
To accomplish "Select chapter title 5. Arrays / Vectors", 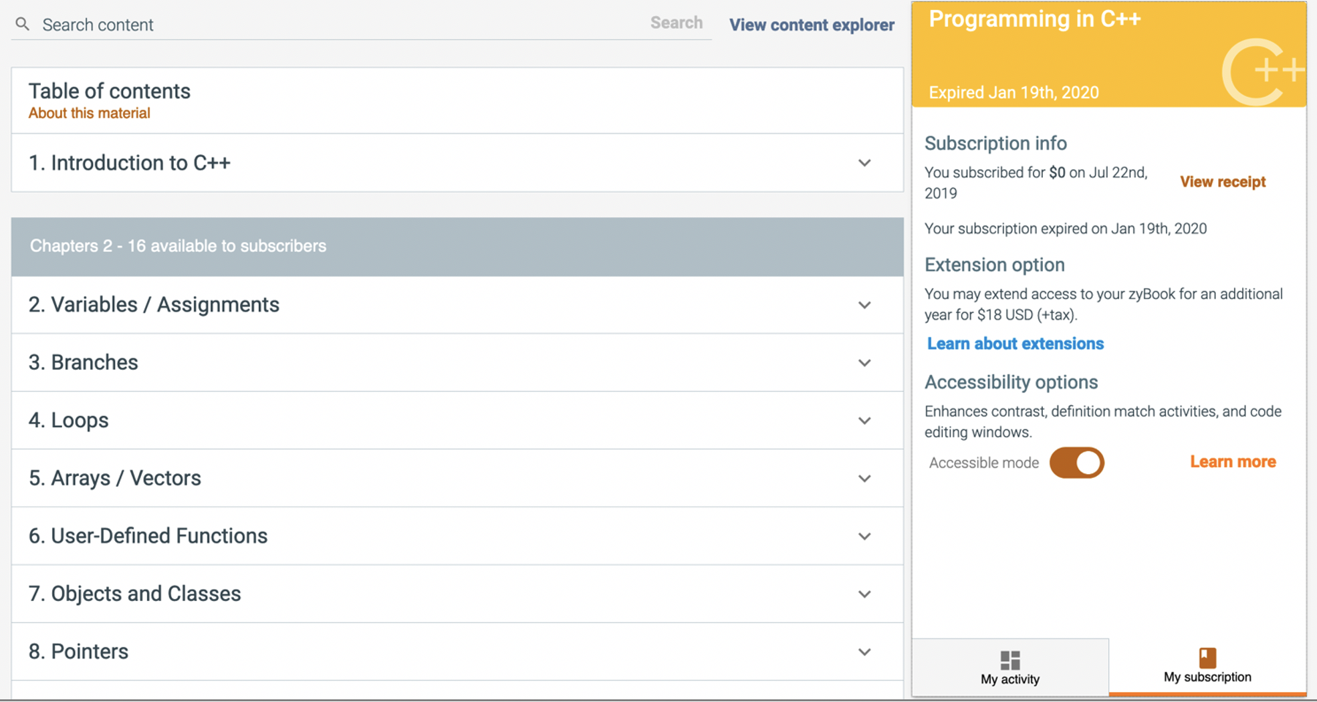I will click(x=115, y=478).
